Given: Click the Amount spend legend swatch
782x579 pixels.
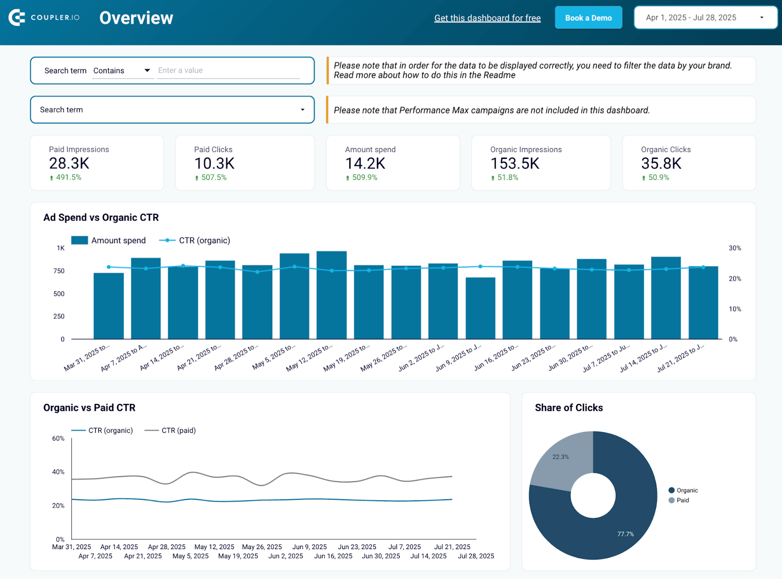Looking at the screenshot, I should (x=79, y=240).
